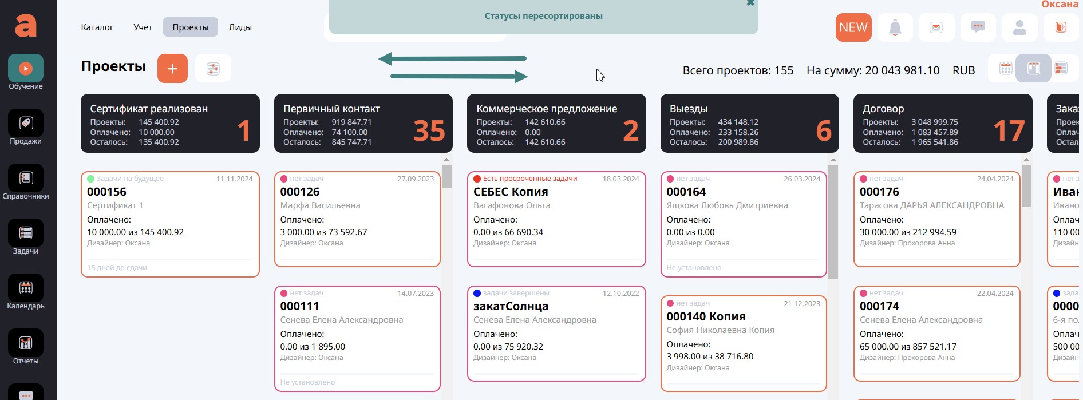The width and height of the screenshot is (1083, 400).
Task: Open the mail envelope icon
Action: click(936, 27)
